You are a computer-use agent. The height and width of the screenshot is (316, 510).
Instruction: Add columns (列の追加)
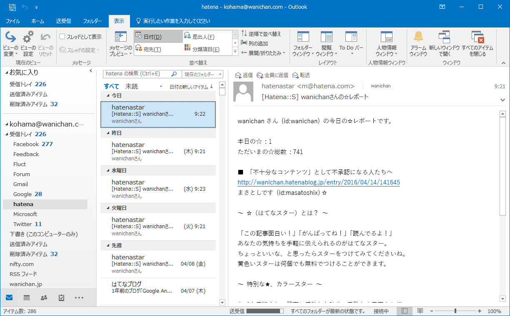(x=255, y=43)
